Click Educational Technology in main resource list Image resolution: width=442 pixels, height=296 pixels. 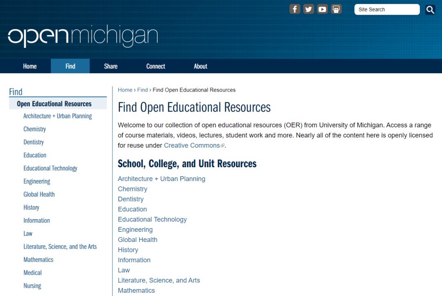[x=152, y=220]
